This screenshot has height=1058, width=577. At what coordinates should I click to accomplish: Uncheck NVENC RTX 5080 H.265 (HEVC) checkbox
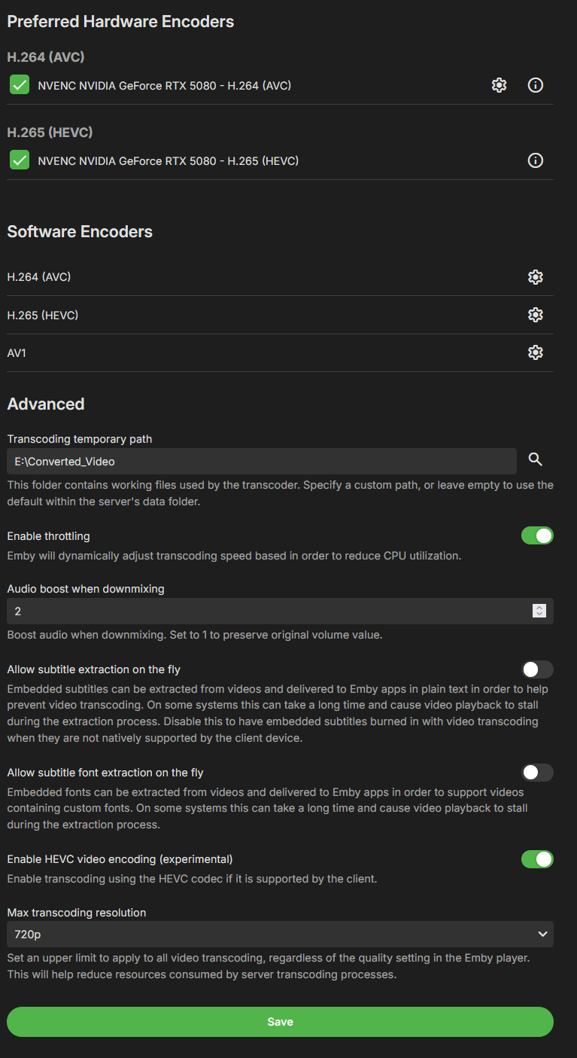click(x=20, y=160)
